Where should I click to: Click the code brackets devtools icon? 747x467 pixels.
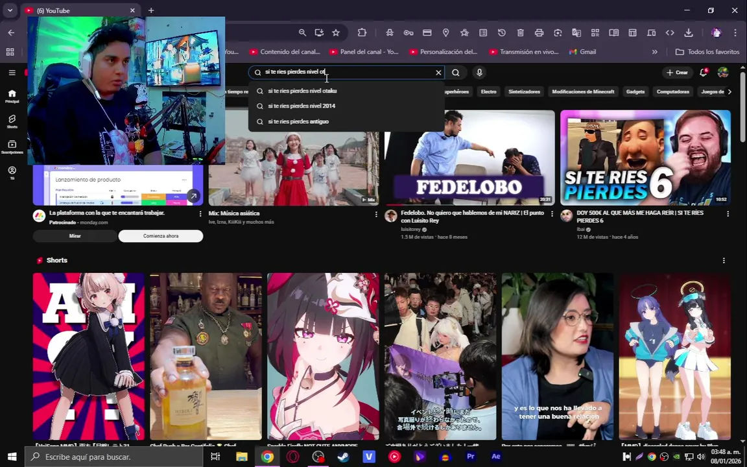(670, 32)
